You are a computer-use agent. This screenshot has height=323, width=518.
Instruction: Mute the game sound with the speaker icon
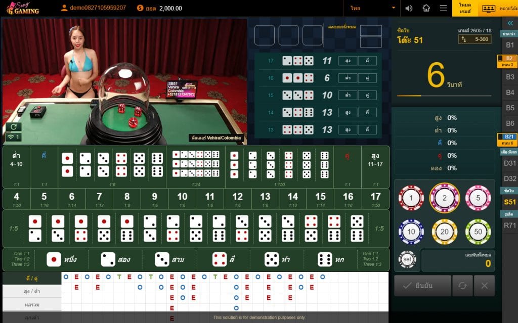[409, 8]
